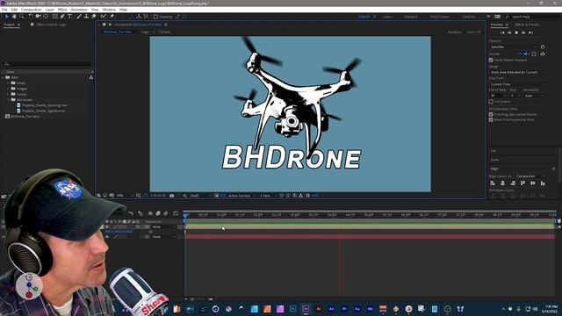Collapse the Animacoes folder in Project

[x=8, y=99]
